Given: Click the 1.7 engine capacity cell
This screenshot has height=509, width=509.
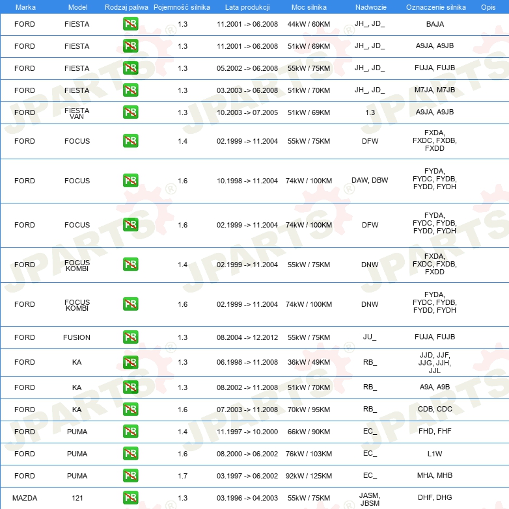Looking at the screenshot, I should pyautogui.click(x=183, y=476).
